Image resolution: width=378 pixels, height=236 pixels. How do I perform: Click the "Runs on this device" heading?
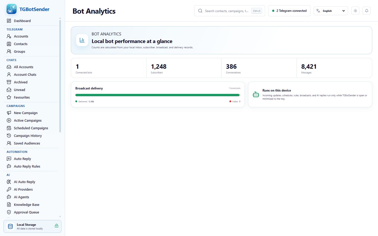(277, 90)
